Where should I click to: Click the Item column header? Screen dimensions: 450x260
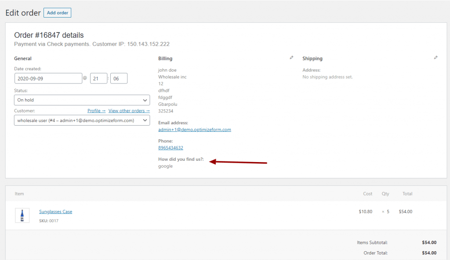pyautogui.click(x=19, y=194)
